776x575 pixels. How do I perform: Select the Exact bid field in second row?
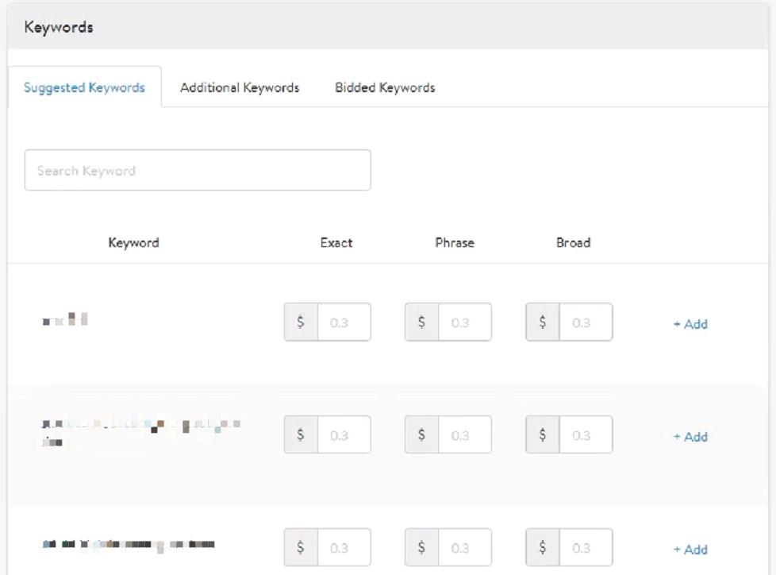tap(344, 435)
